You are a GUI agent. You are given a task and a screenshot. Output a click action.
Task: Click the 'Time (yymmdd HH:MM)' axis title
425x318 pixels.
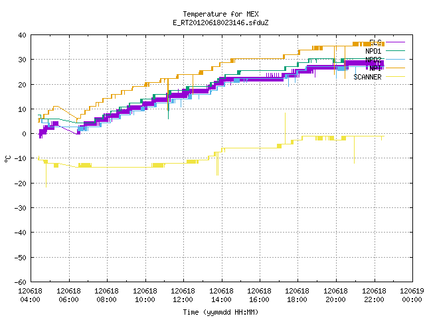pos(220,312)
